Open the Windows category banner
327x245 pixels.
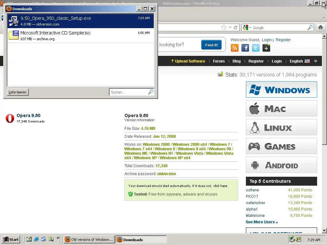click(281, 90)
